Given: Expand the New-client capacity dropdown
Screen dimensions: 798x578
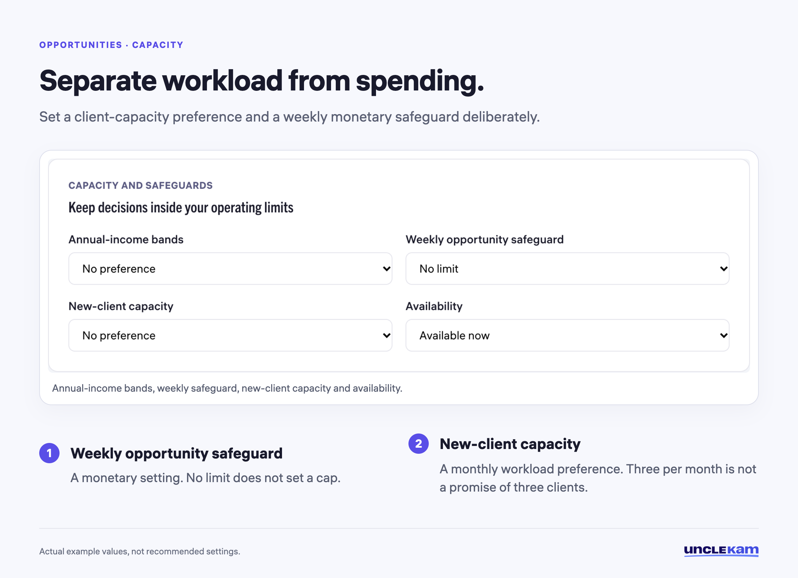Looking at the screenshot, I should coord(230,335).
